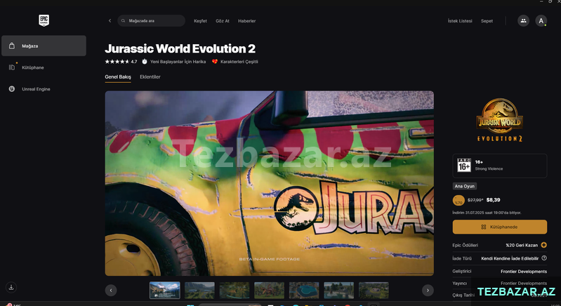This screenshot has height=306, width=561.
Task: Click the sale end date text
Action: coord(487,213)
